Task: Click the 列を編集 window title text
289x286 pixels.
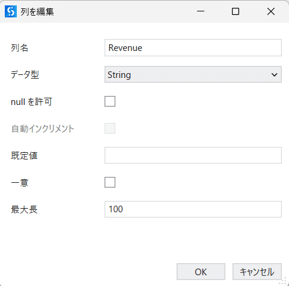Action: tap(37, 12)
